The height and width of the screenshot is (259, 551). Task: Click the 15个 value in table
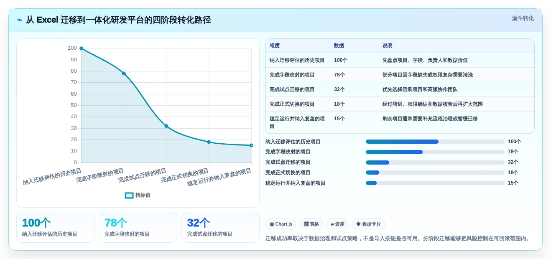coord(339,119)
